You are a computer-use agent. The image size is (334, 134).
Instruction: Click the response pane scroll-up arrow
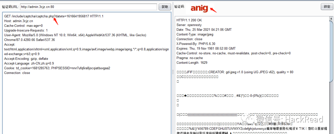(331, 18)
